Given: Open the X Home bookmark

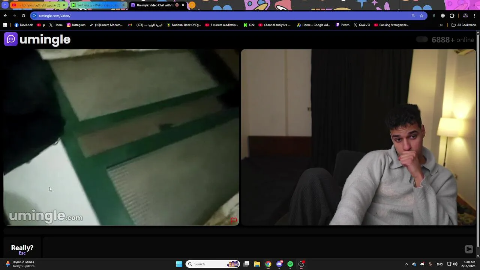Looking at the screenshot, I should coord(56,25).
